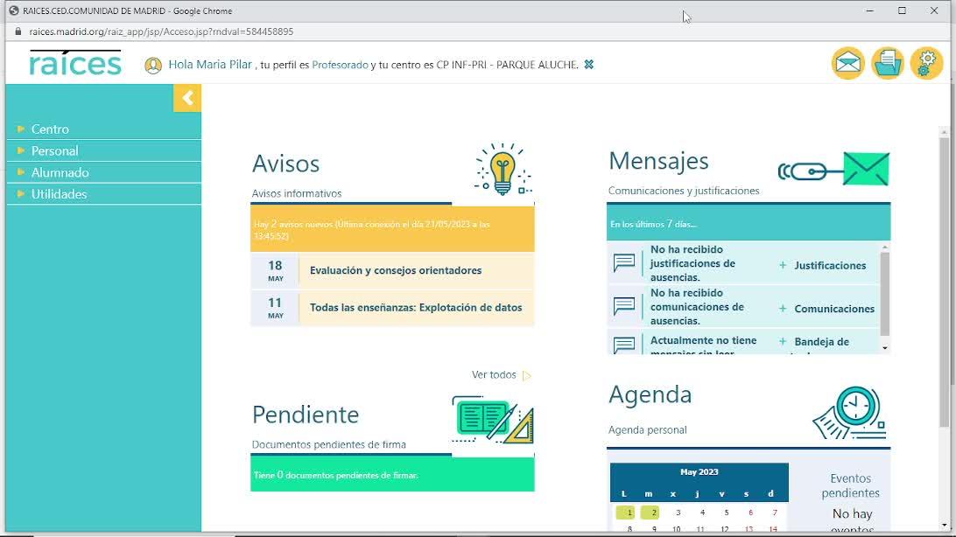Open the documents folder icon in header
This screenshot has width=956, height=537.
pos(887,63)
